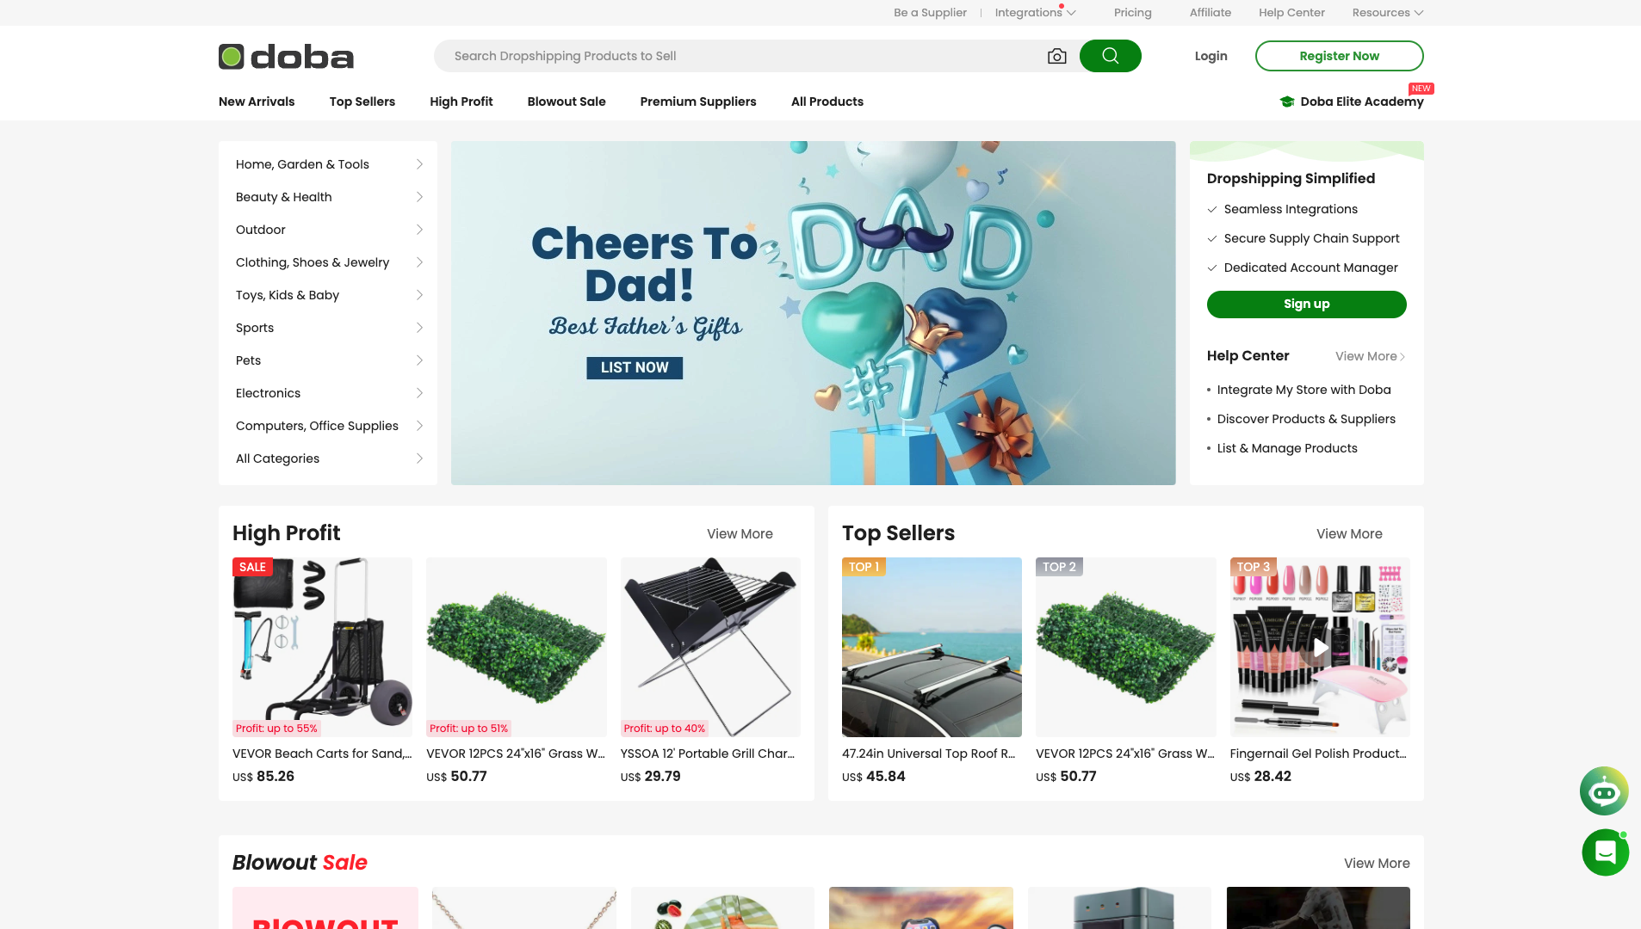Expand the Beauty & Health category

point(328,197)
